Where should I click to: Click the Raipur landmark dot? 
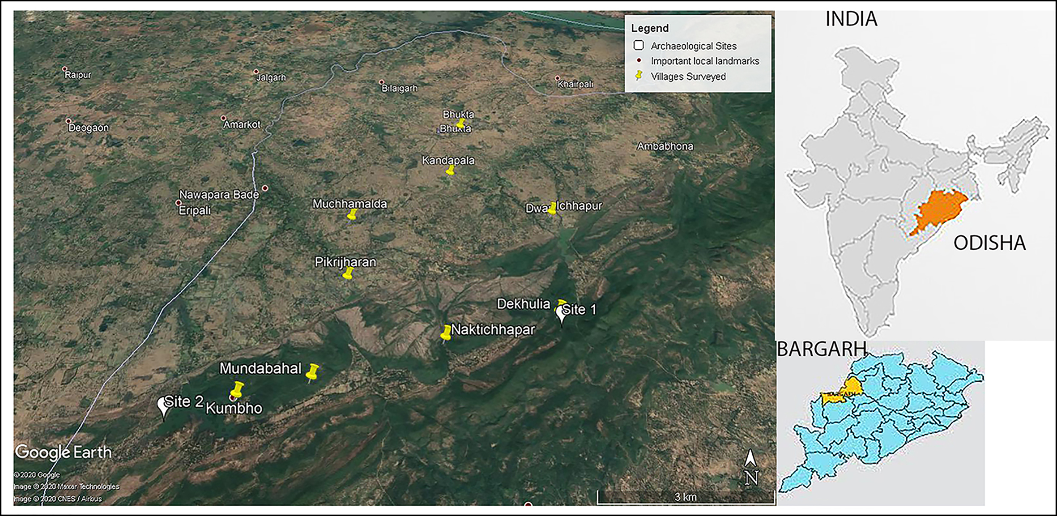(x=64, y=69)
